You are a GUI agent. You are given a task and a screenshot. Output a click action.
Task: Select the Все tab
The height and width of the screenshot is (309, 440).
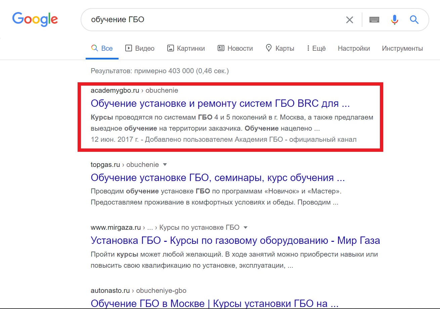pos(102,48)
